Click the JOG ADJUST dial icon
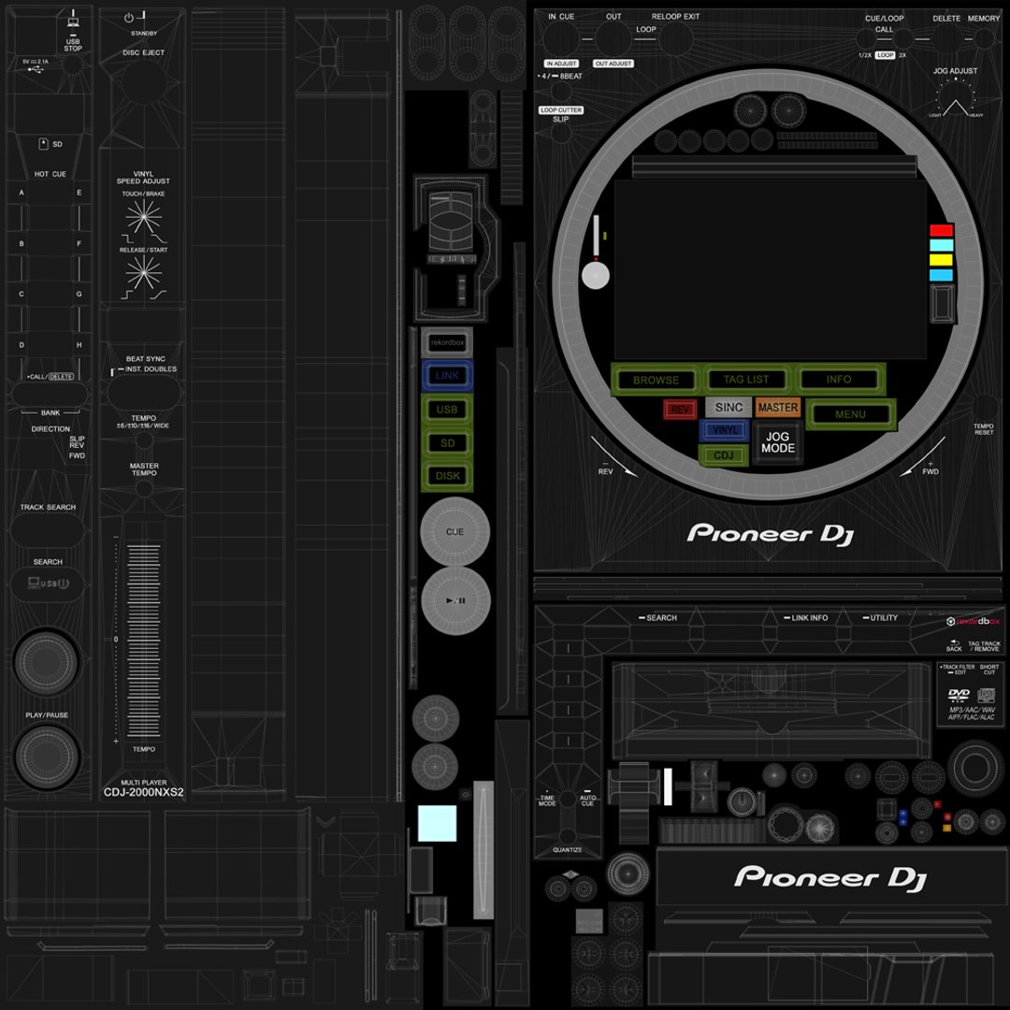The width and height of the screenshot is (1010, 1010). pyautogui.click(x=956, y=99)
